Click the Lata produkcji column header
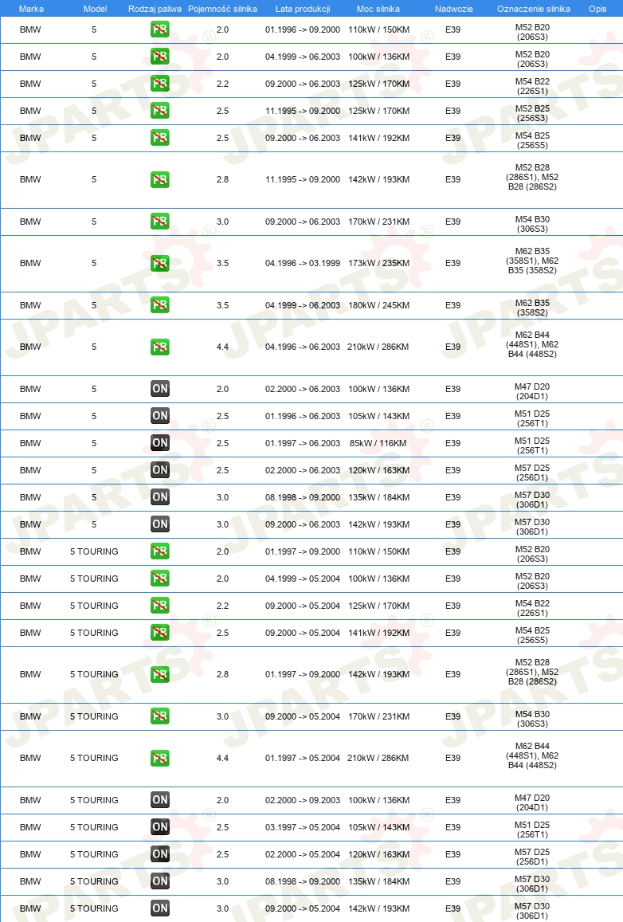The image size is (623, 922). (x=303, y=9)
